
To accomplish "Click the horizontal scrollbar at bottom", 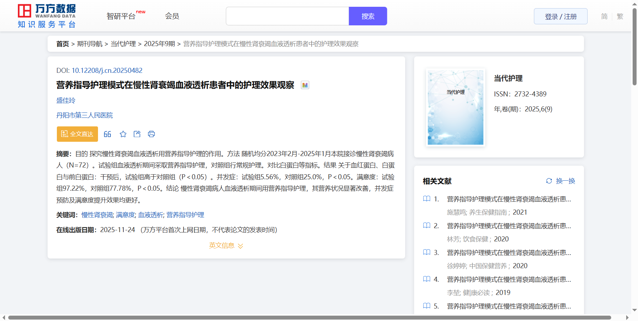I will (309, 317).
